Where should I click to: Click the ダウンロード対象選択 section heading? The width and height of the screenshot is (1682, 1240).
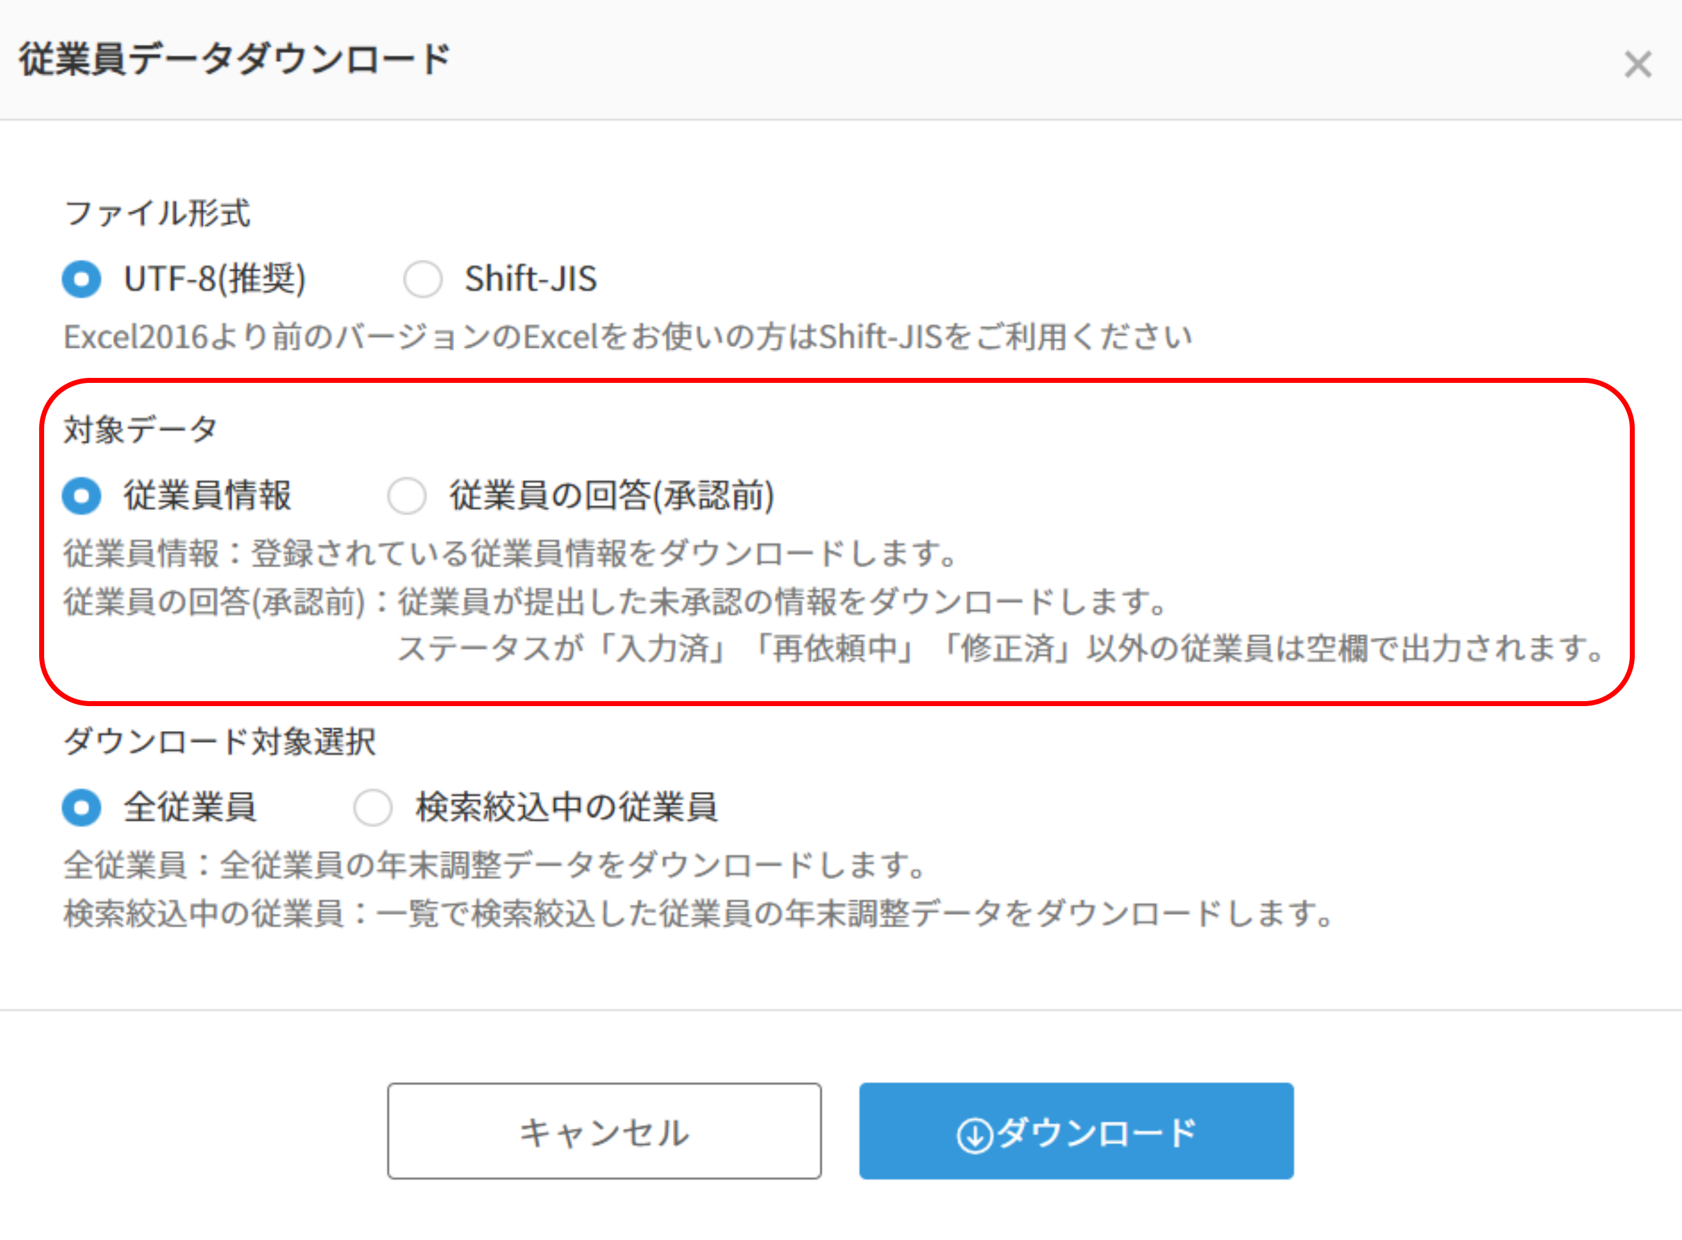220,742
